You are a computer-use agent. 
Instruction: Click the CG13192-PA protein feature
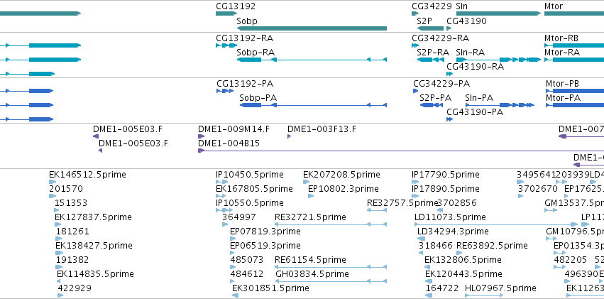(225, 91)
